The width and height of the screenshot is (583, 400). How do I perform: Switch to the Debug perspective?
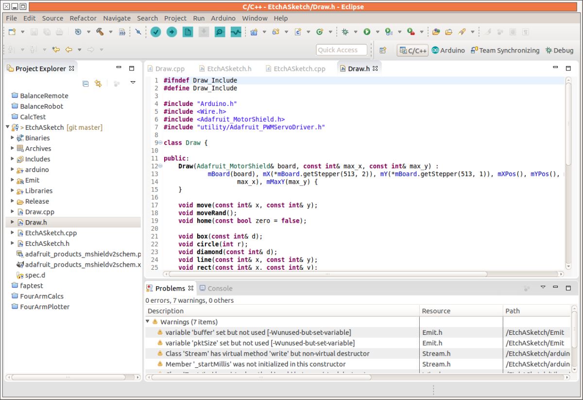(x=559, y=50)
